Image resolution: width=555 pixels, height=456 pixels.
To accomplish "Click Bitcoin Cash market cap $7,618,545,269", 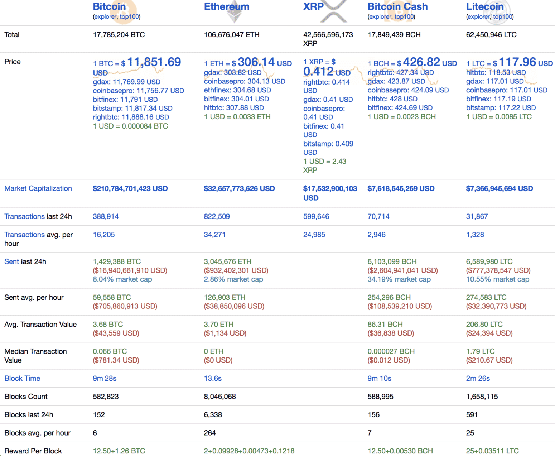I will point(401,188).
